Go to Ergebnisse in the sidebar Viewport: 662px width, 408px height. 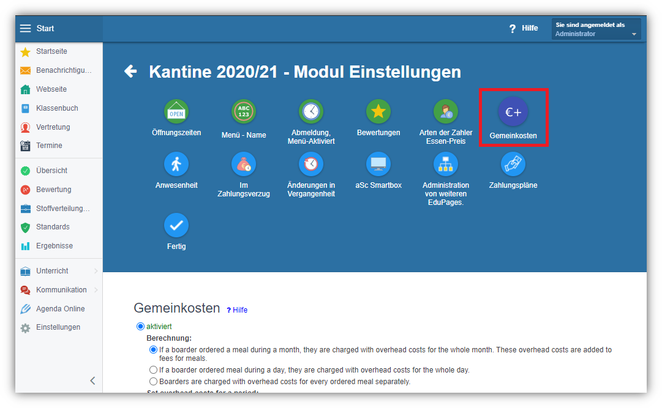55,246
